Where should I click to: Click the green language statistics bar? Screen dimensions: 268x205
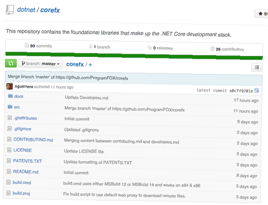pyautogui.click(x=134, y=56)
